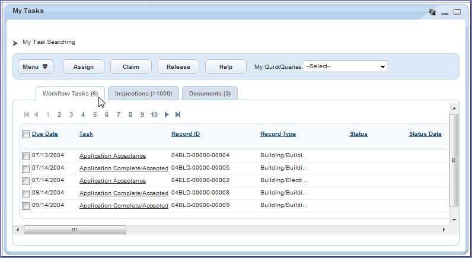Jump to last page of results
The height and width of the screenshot is (258, 472).
click(x=178, y=114)
